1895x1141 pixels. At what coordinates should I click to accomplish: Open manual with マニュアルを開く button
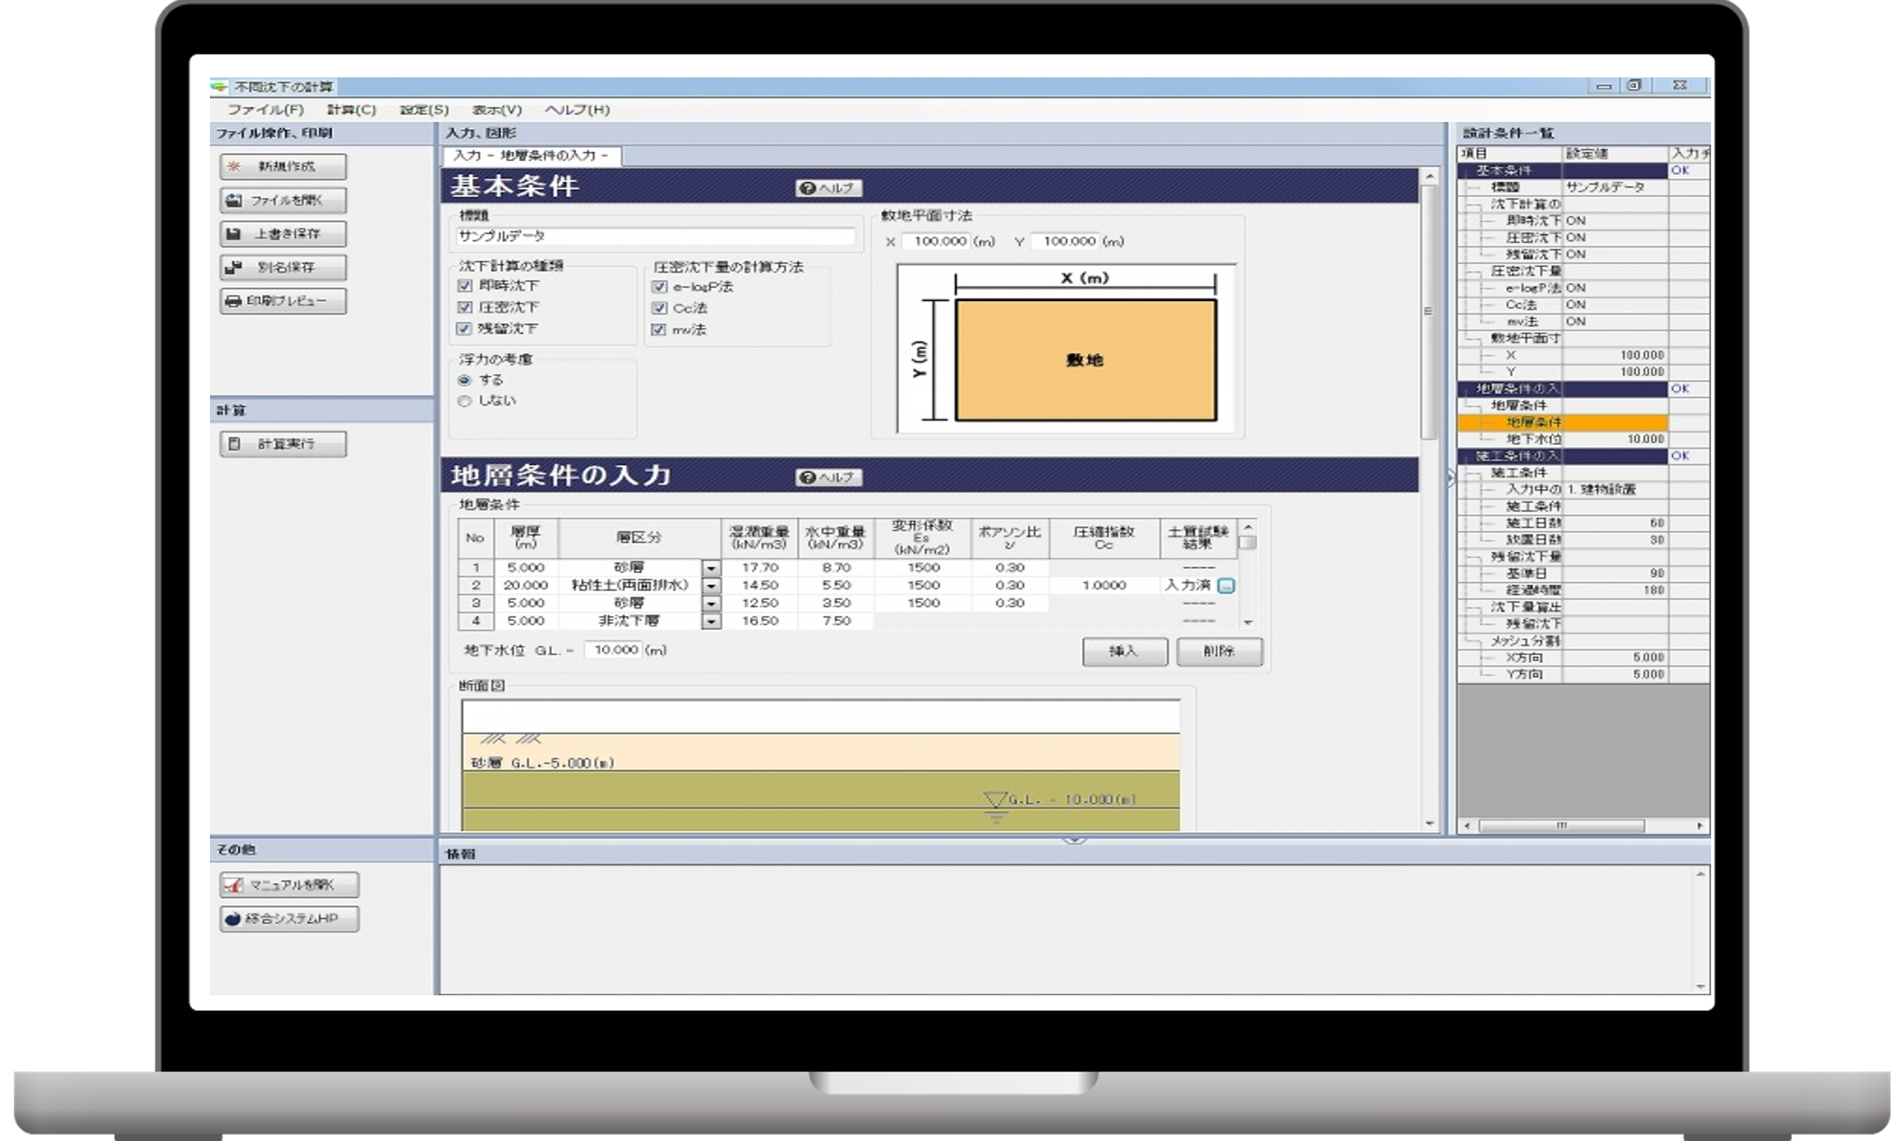[289, 885]
